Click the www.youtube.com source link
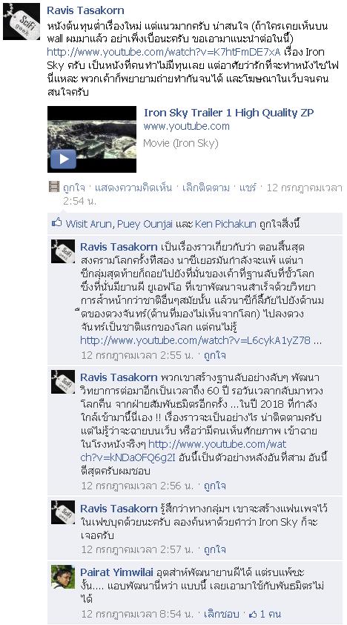Screen dimensions: 347x625 tap(186, 126)
